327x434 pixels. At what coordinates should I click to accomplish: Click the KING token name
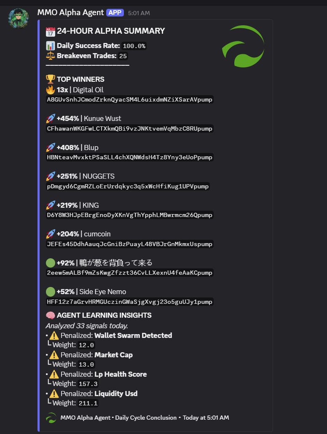coord(91,205)
